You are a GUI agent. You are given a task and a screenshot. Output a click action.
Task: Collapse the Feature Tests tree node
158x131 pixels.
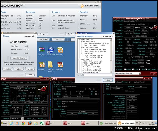click(x=79, y=59)
